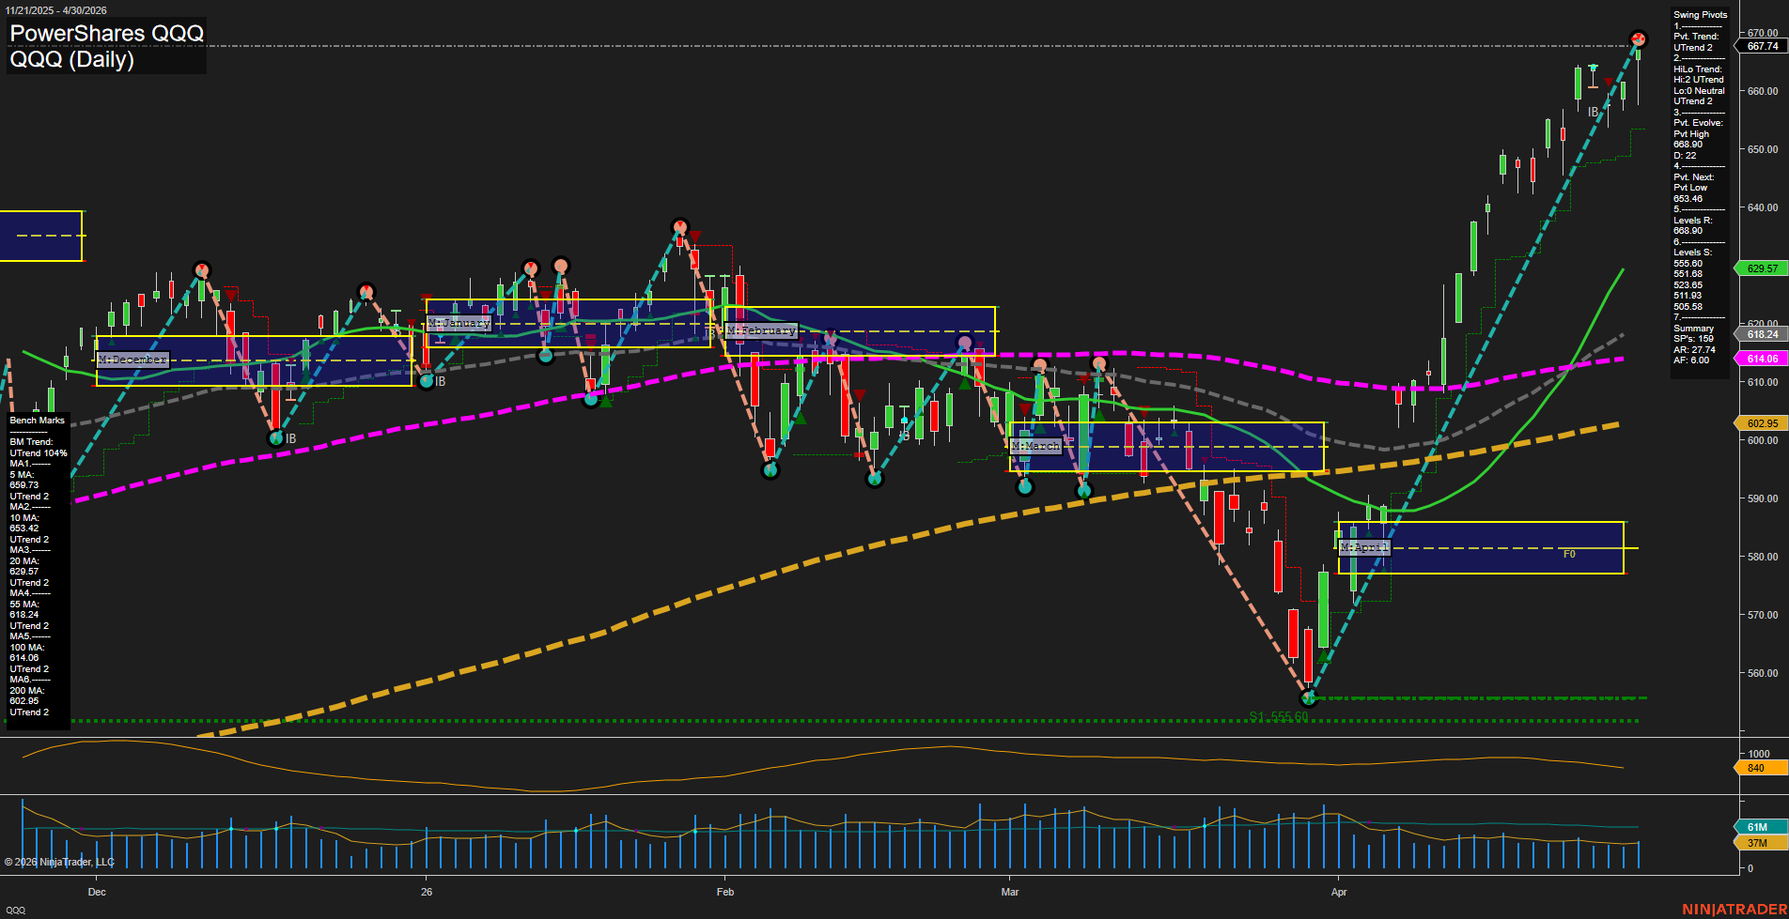The image size is (1789, 919).
Task: Click the Bench Marks panel heading
Action: (x=38, y=421)
